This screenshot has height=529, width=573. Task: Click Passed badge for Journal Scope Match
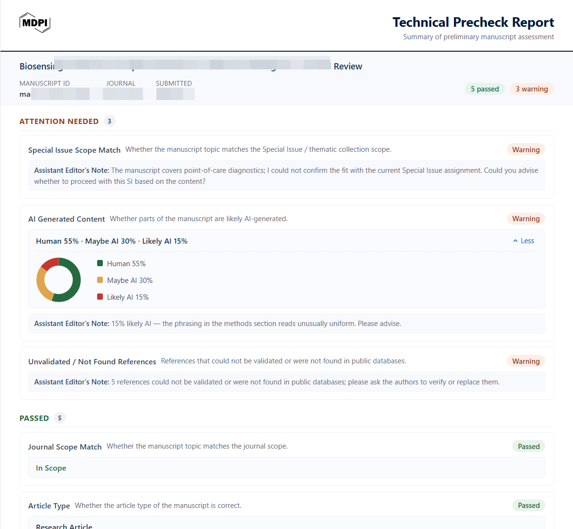coord(529,446)
